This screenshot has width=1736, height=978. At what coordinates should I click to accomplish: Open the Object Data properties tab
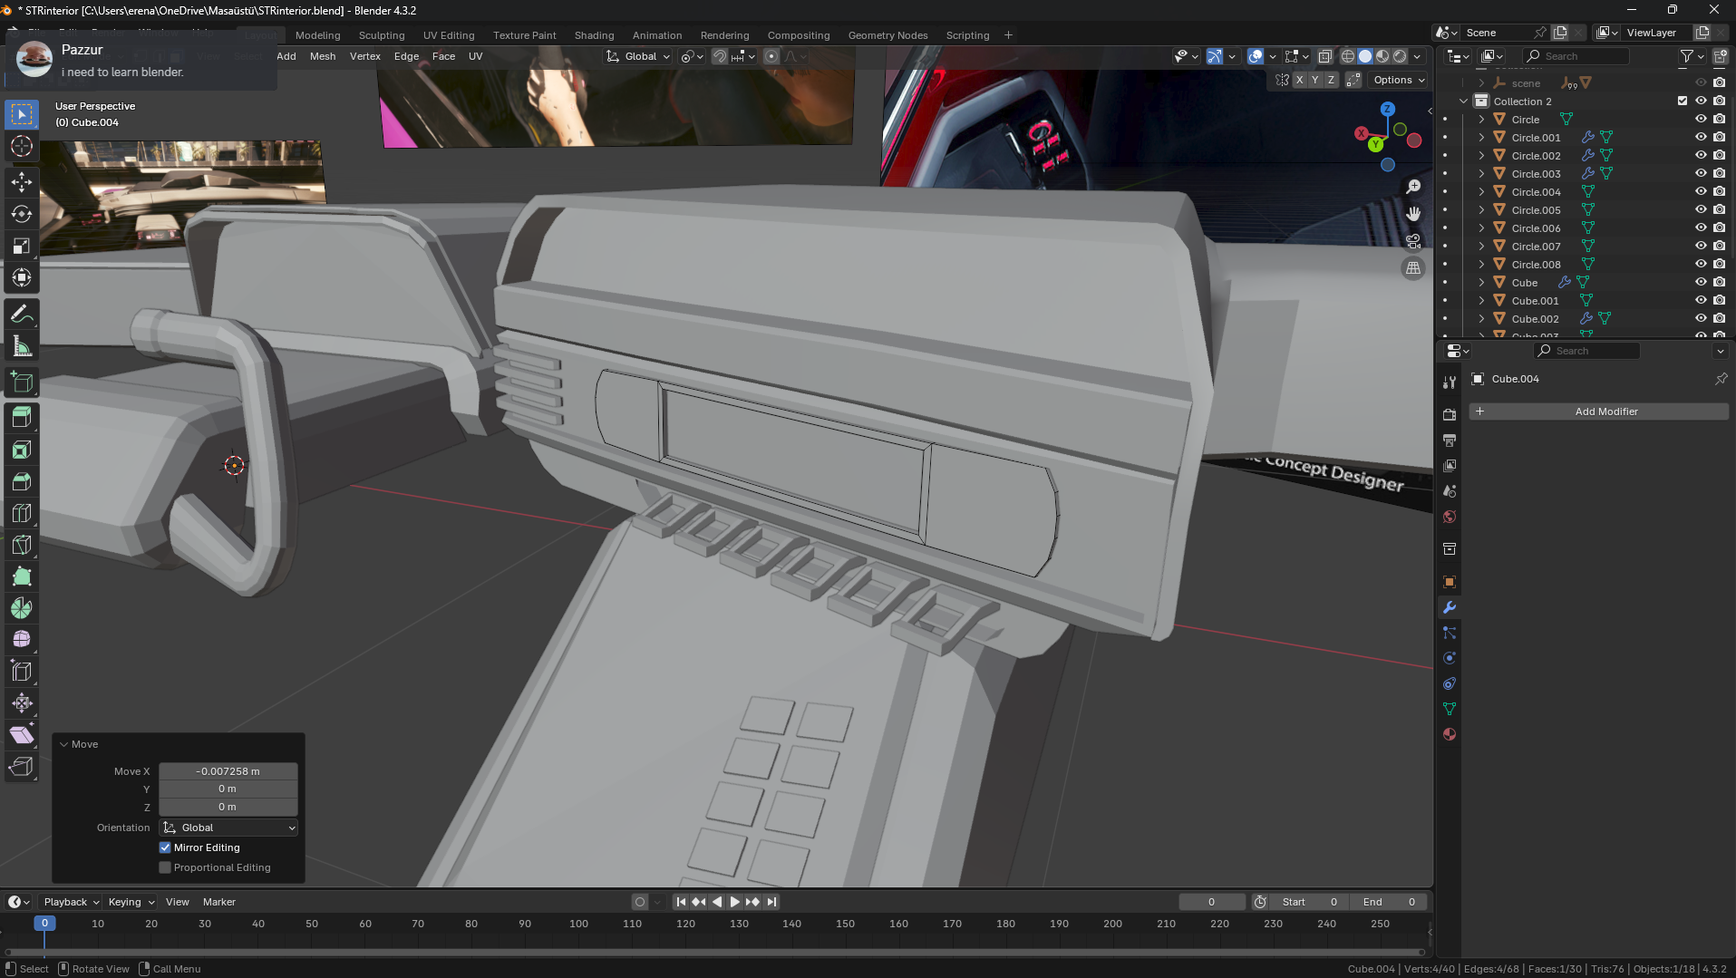(x=1450, y=709)
